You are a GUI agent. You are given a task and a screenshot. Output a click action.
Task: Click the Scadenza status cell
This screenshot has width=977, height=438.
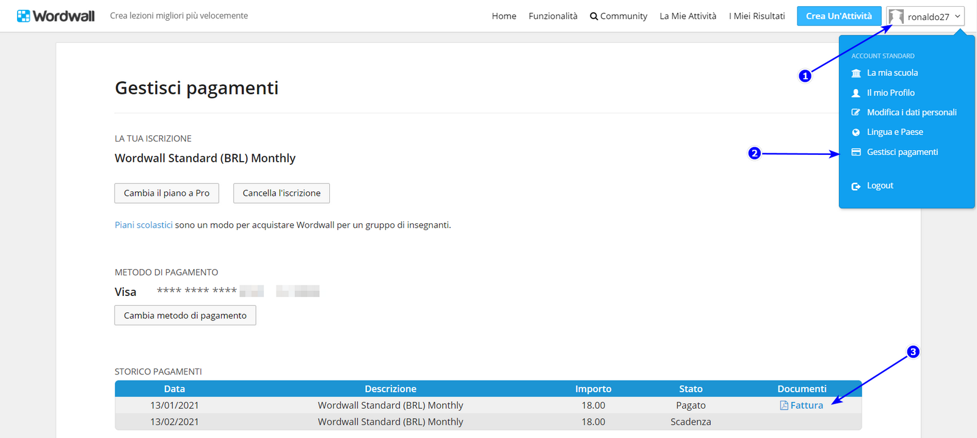(691, 422)
